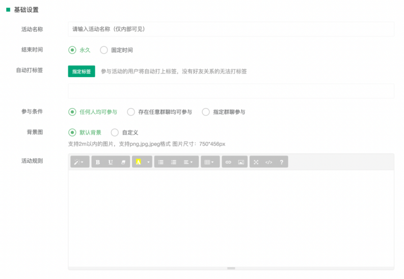Click the 指定标签 button
The height and width of the screenshot is (279, 404).
[82, 71]
